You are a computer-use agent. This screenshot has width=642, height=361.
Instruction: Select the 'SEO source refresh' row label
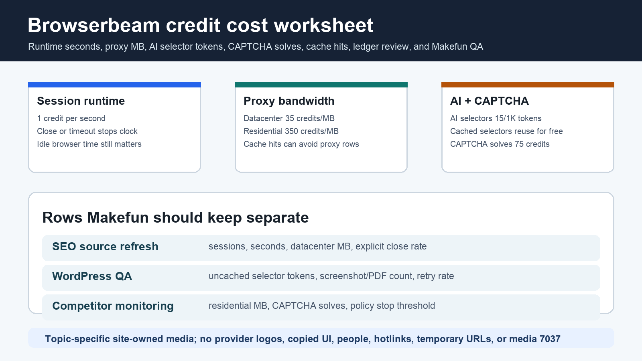click(105, 246)
